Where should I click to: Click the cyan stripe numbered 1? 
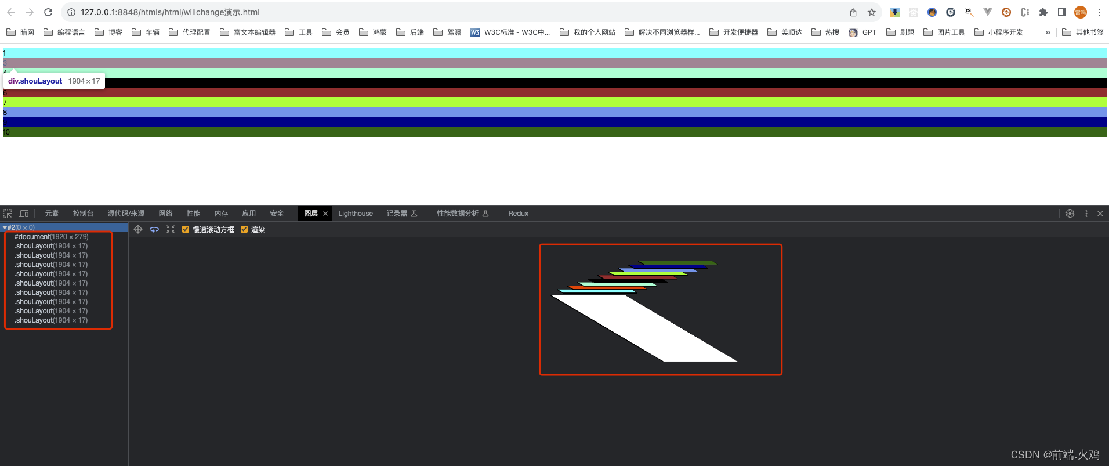pos(555,53)
